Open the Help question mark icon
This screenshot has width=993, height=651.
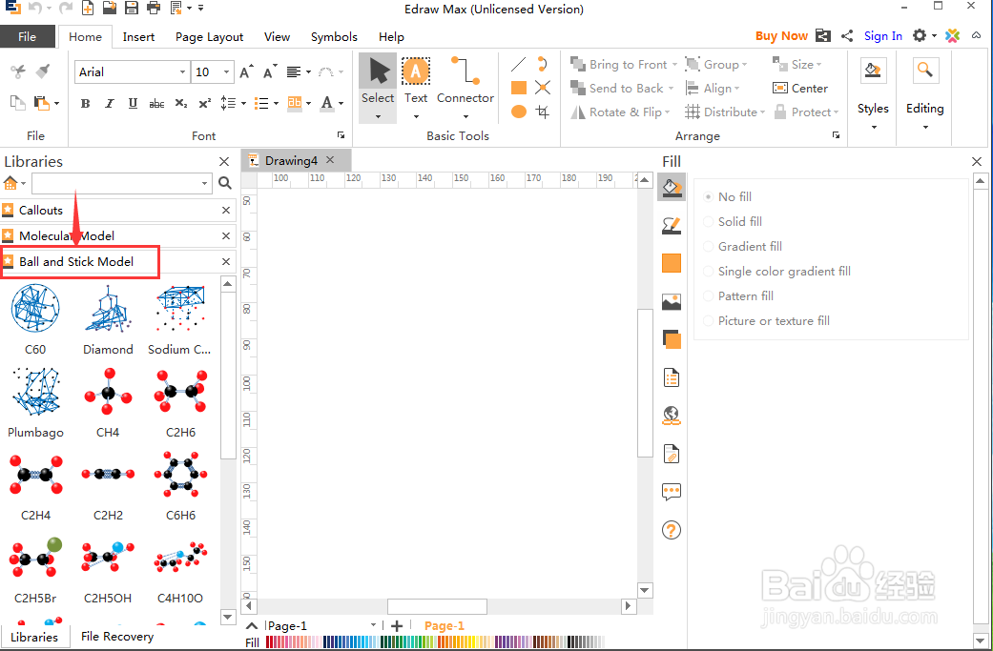click(672, 530)
